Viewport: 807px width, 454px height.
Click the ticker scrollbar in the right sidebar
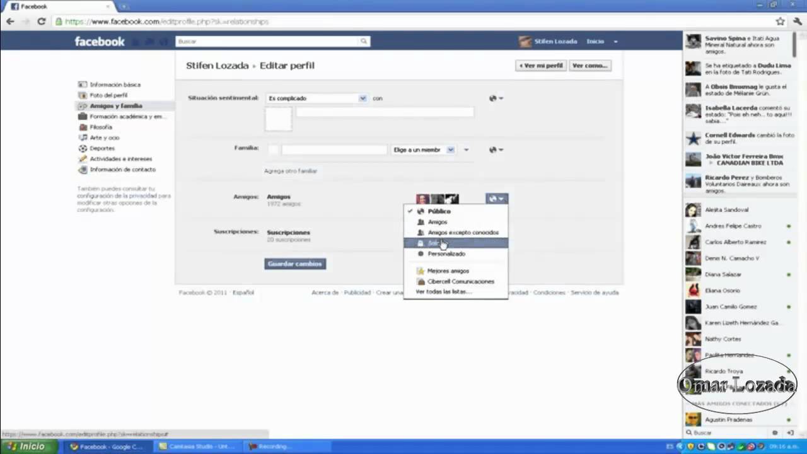point(794,45)
